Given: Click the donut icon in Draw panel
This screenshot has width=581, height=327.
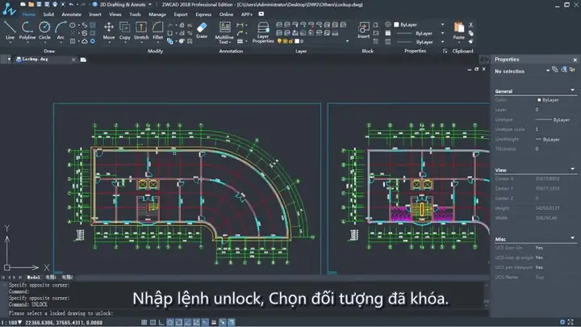Looking at the screenshot, I should (x=93, y=41).
